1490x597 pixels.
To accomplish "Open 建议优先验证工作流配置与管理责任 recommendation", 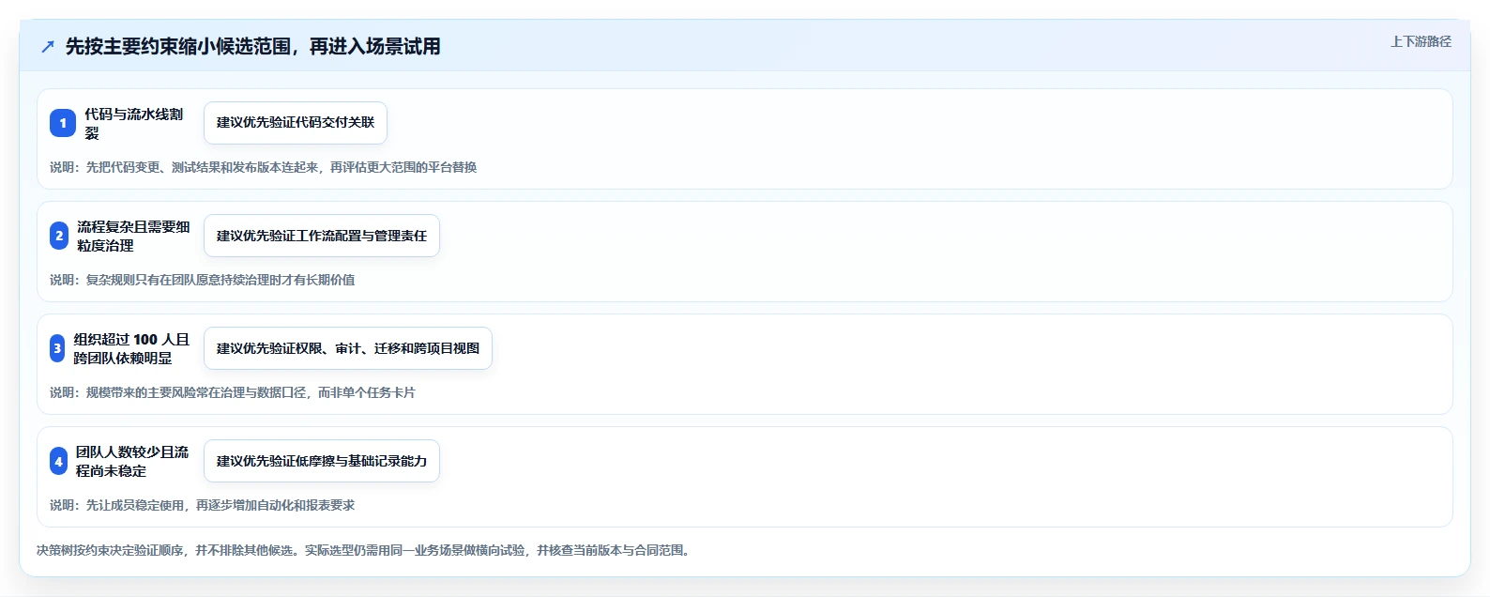I will coord(322,236).
